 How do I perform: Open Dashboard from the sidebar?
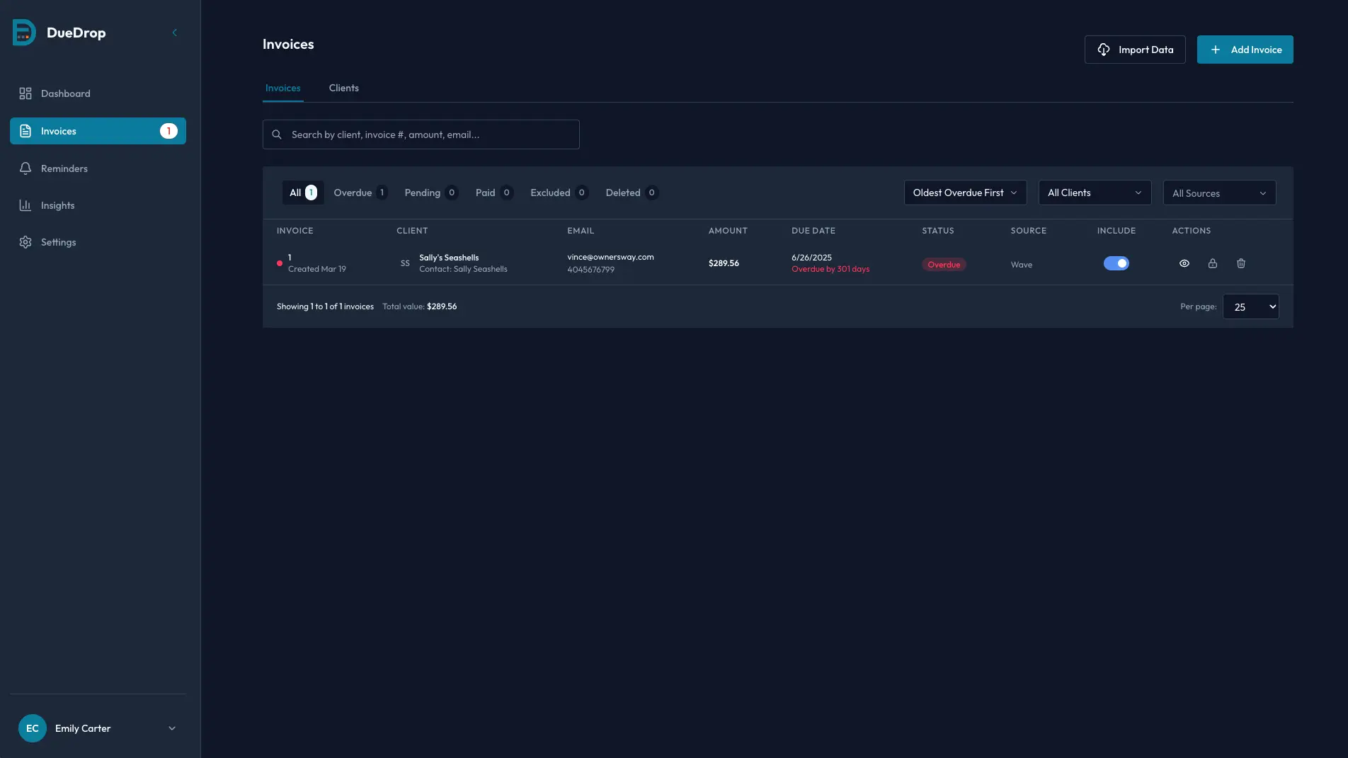(x=65, y=93)
